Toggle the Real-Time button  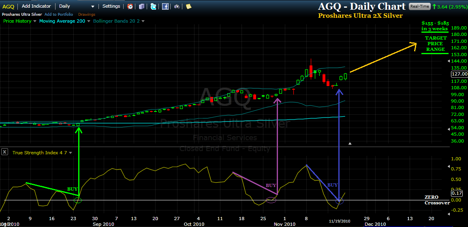[420, 6]
